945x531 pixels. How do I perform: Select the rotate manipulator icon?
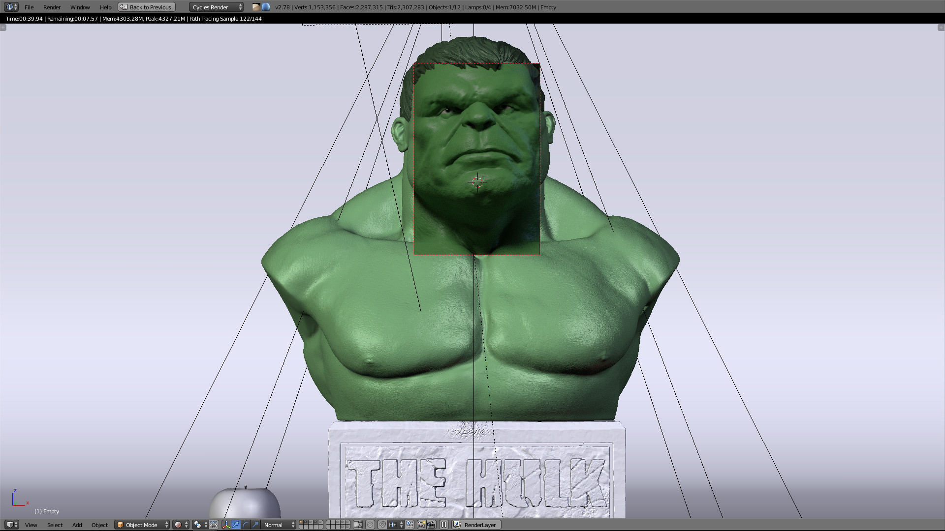[245, 525]
